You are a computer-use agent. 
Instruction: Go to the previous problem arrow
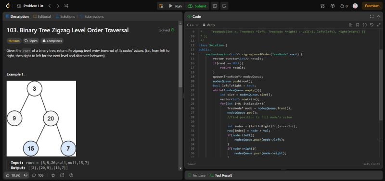pyautogui.click(x=50, y=6)
